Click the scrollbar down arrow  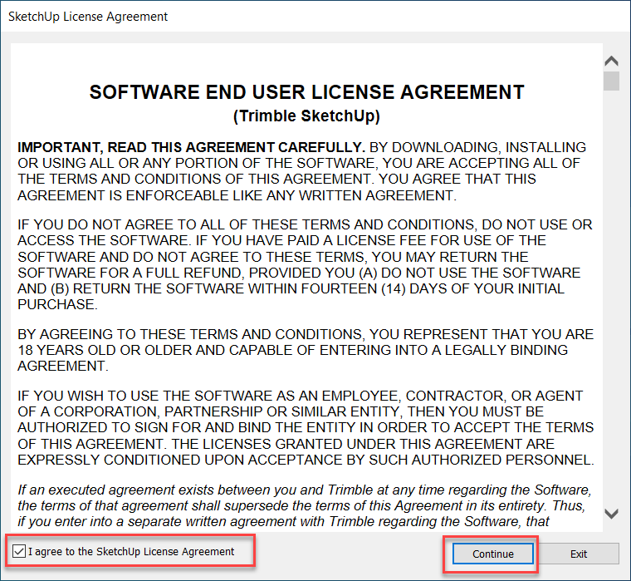click(x=612, y=514)
